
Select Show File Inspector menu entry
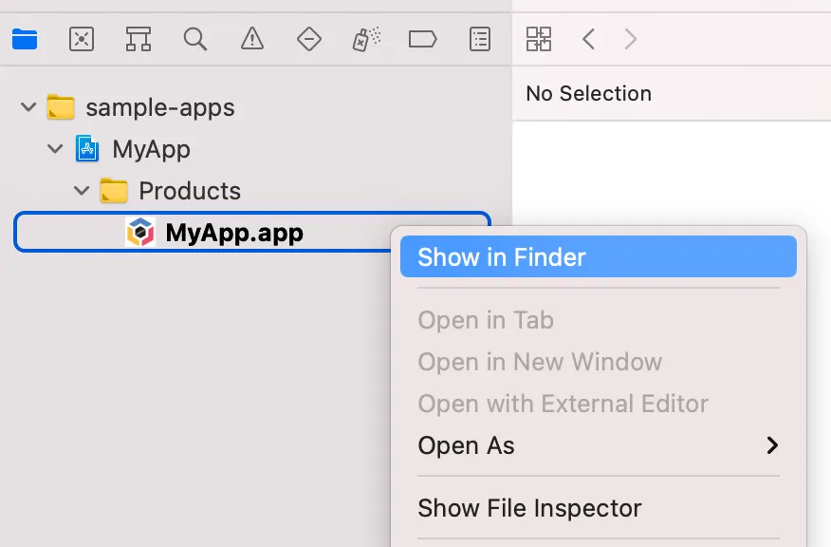pos(529,508)
